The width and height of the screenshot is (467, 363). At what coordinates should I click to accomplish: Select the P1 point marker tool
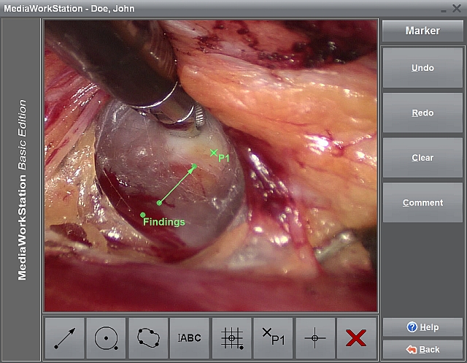[x=274, y=338]
